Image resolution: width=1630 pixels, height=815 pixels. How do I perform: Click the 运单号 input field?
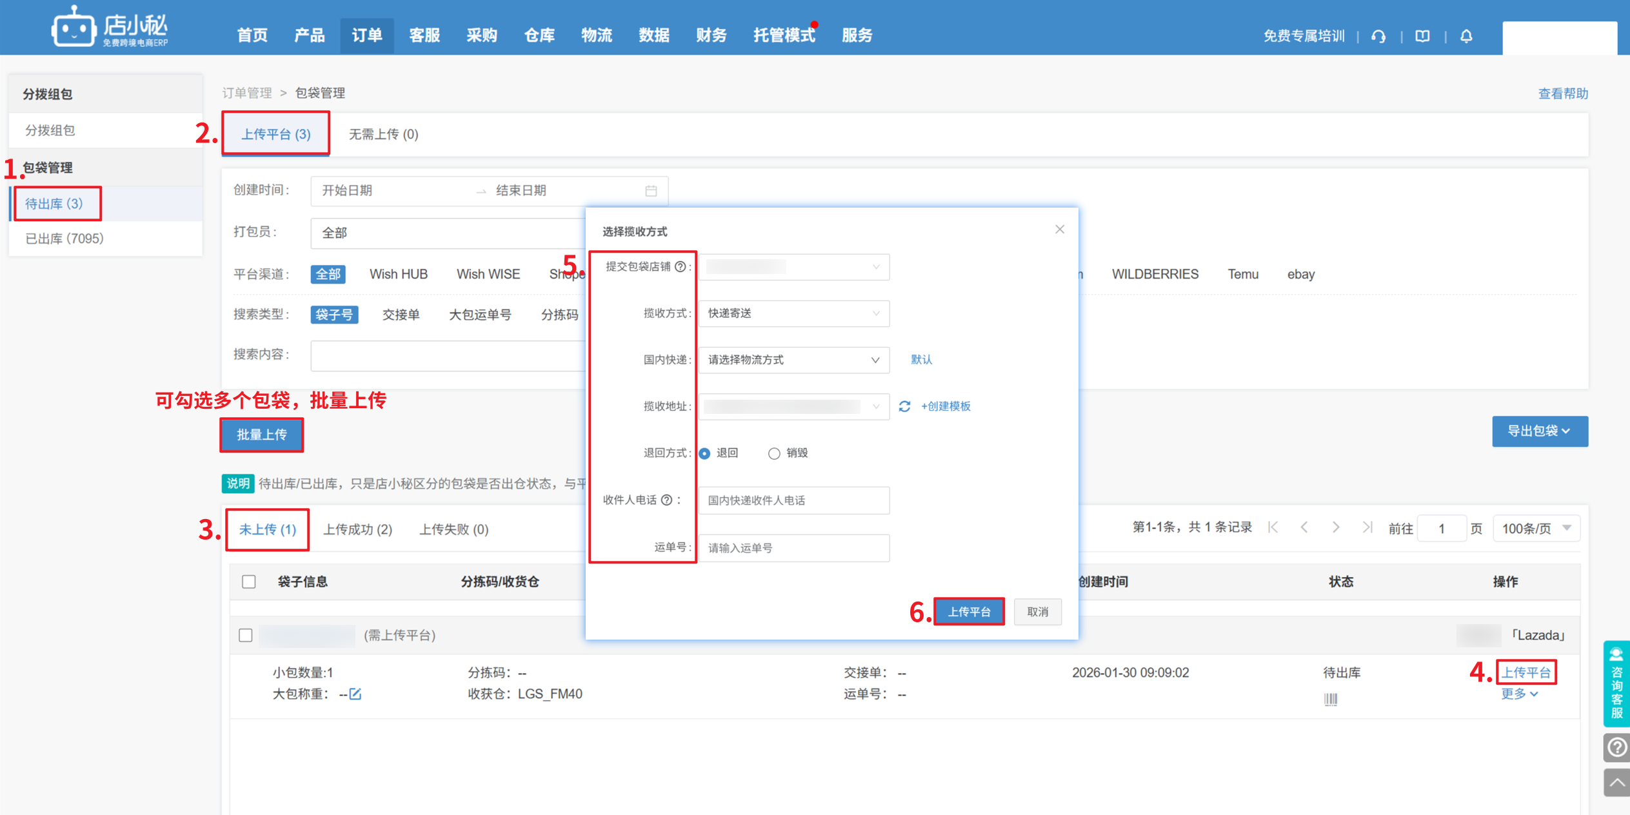793,547
